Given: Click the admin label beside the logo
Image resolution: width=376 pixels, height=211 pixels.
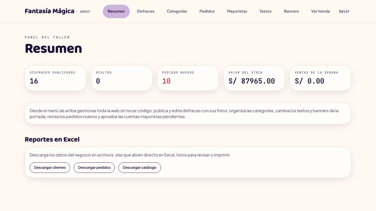Looking at the screenshot, I should (85, 11).
